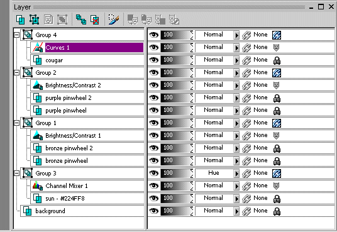Click New Raster Layer toolbar icon
The height and width of the screenshot is (232, 337).
[20, 19]
